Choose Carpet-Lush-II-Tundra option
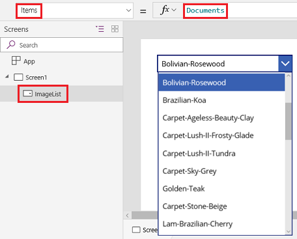The height and width of the screenshot is (239, 297). [221, 153]
